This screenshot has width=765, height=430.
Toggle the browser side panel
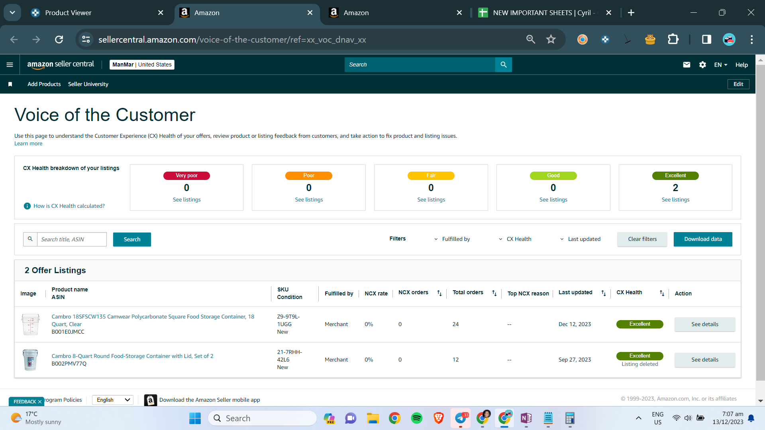[x=706, y=39]
